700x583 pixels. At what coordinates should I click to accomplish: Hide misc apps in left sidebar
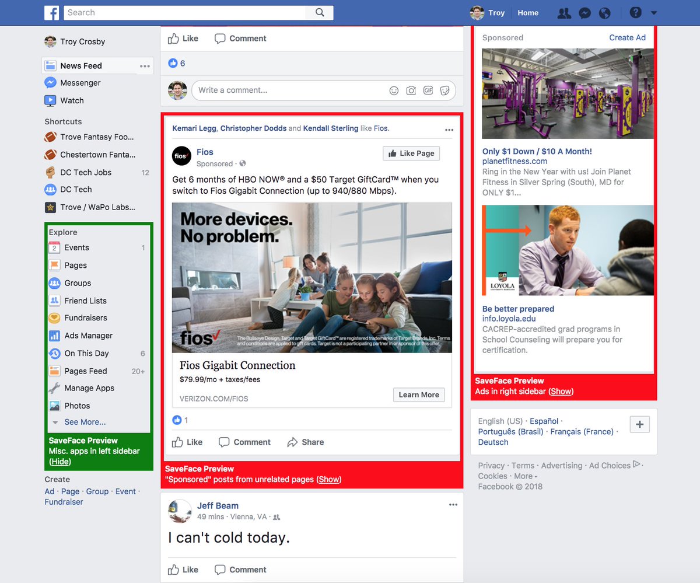pos(60,462)
